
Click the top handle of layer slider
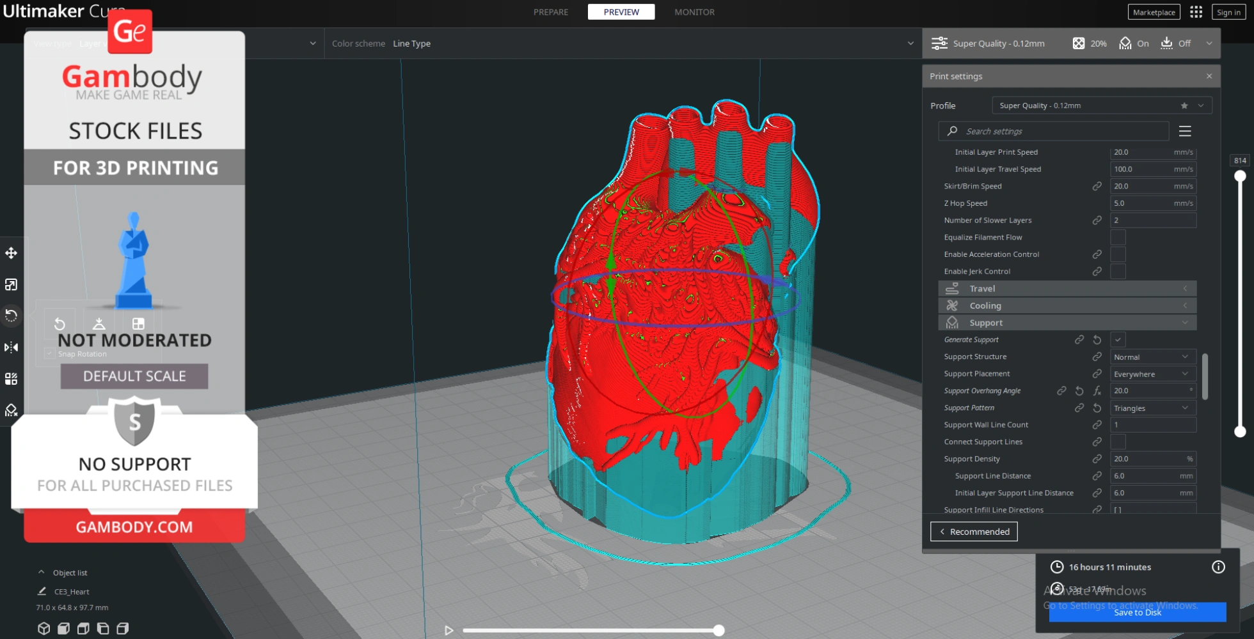[x=1240, y=176]
